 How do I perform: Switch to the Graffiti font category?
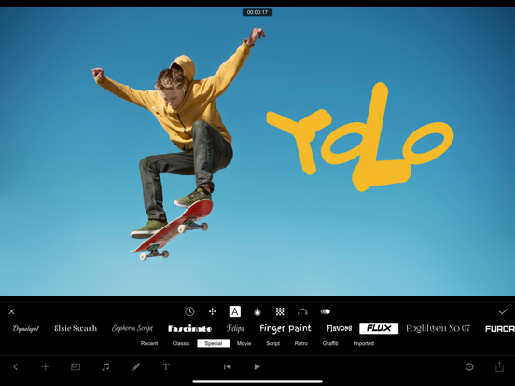coord(330,343)
